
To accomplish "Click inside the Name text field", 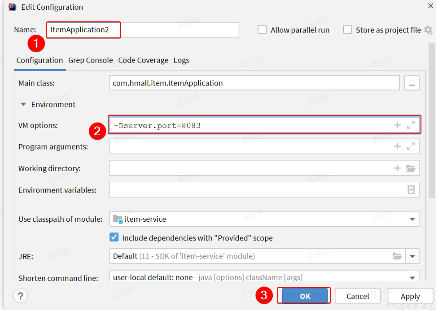I will (x=177, y=30).
